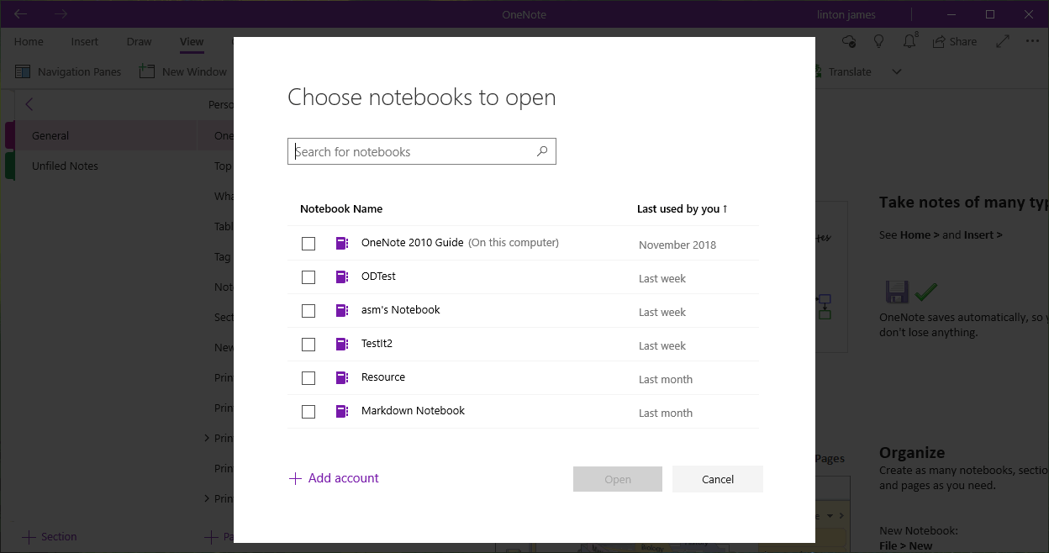Open the three dots more menu

[1032, 41]
